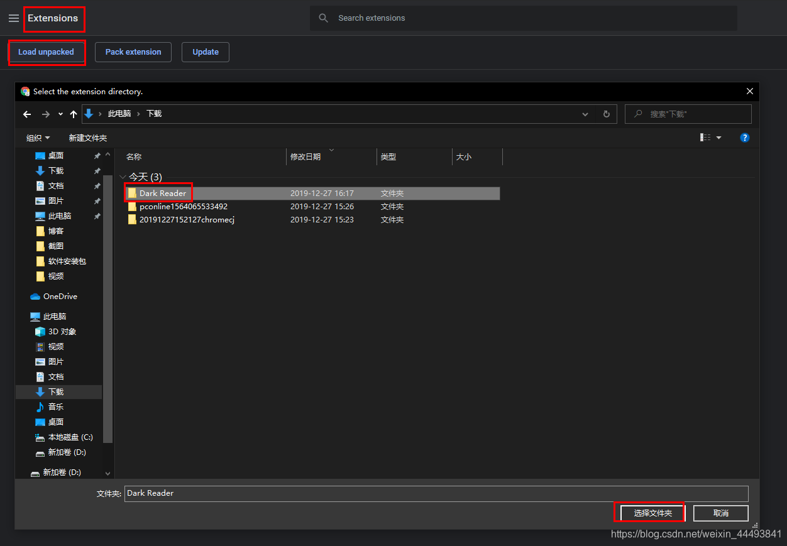Screen dimensions: 787x546
Task: Open the 博客 folder in sidebar
Action: (55, 231)
